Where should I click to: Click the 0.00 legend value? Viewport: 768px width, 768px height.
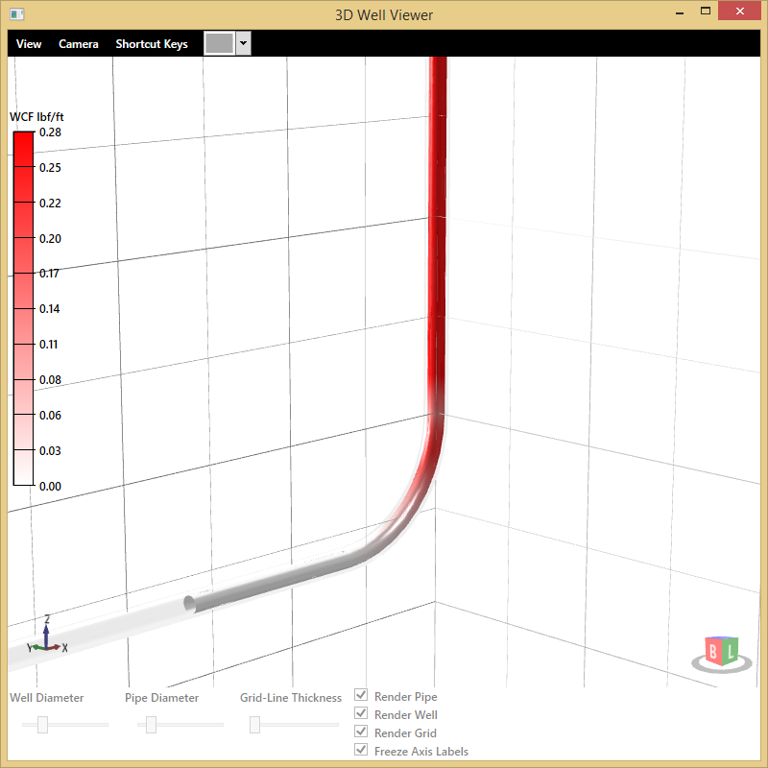pos(50,487)
